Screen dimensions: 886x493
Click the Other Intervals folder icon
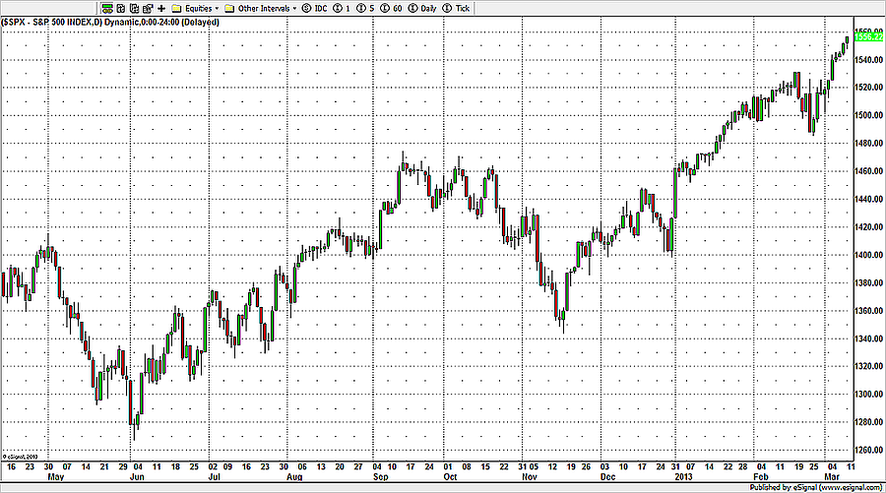tap(229, 8)
